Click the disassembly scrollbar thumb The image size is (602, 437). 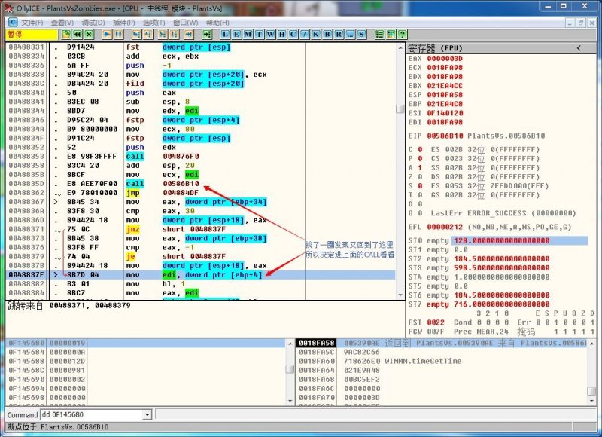tap(400, 108)
